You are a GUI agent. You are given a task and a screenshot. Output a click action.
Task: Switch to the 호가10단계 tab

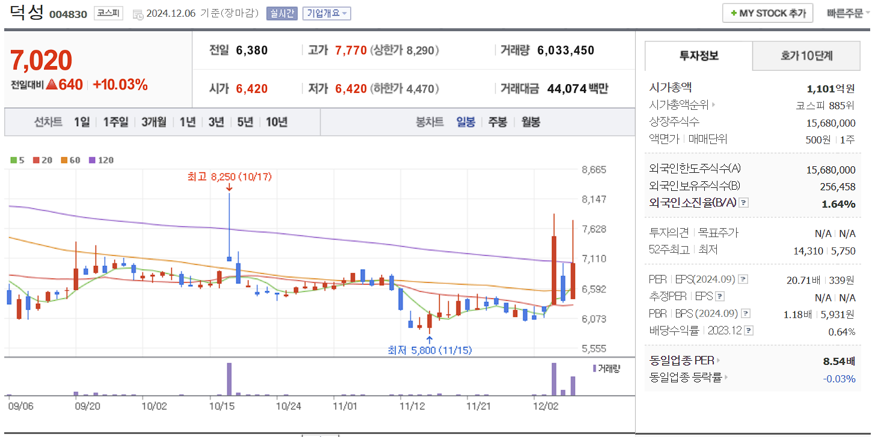click(806, 56)
